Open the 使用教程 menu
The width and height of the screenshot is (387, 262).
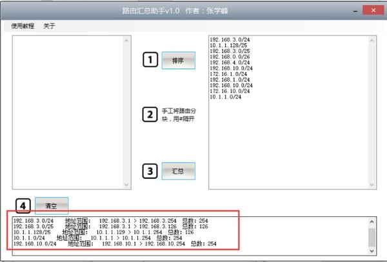(23, 26)
